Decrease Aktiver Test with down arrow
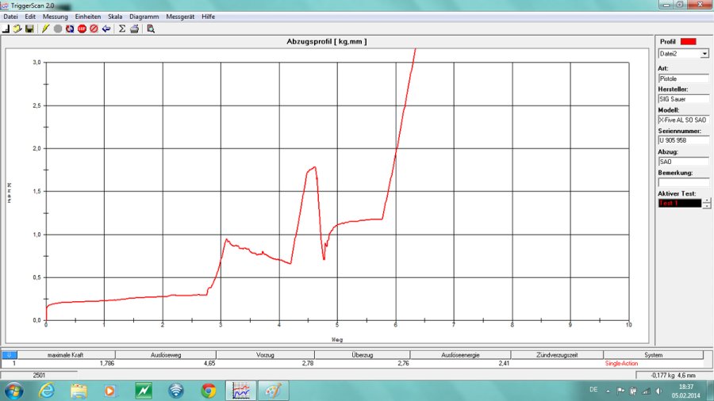Image resolution: width=714 pixels, height=401 pixels. click(706, 206)
